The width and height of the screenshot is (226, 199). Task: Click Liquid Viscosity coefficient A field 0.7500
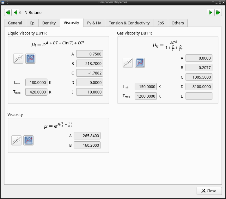point(89,54)
